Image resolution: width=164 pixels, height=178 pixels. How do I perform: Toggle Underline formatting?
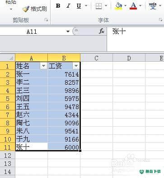pyautogui.click(x=79, y=6)
